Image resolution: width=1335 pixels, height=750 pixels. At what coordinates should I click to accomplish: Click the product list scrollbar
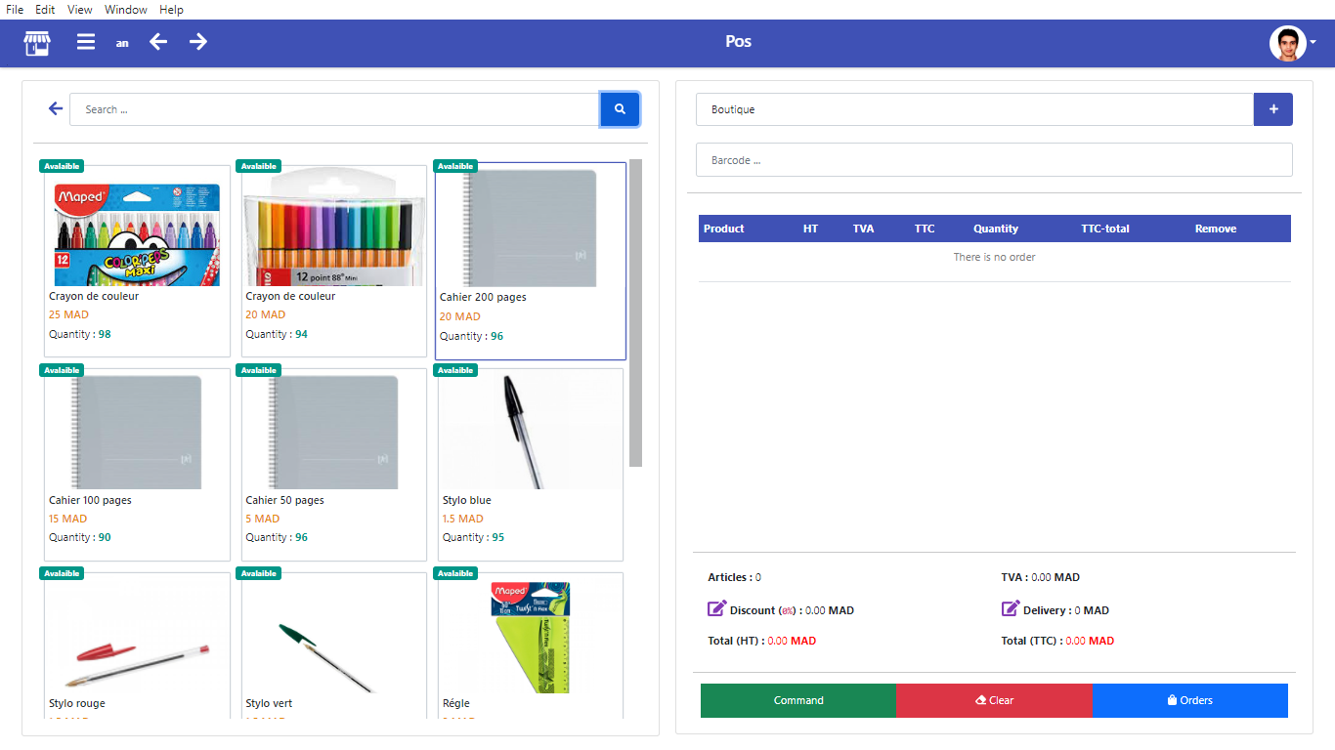pyautogui.click(x=635, y=312)
